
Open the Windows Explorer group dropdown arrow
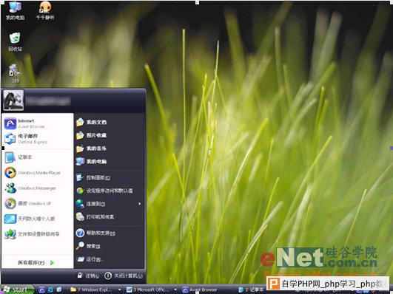120,290
